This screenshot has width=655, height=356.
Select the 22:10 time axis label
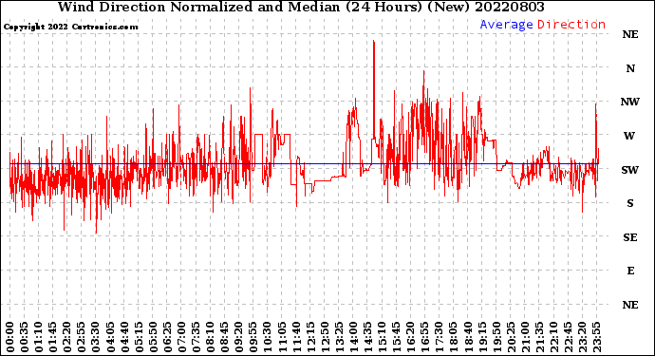pos(553,337)
